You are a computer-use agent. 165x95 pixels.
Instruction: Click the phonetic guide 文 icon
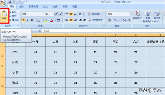click(59, 20)
